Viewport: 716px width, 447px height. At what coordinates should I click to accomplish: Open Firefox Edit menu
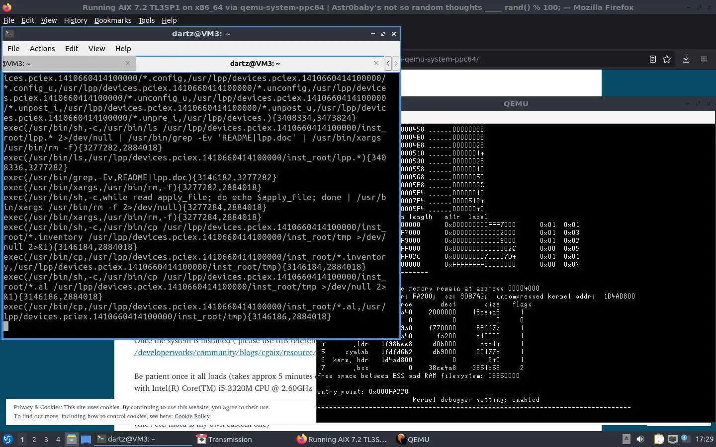(28, 20)
